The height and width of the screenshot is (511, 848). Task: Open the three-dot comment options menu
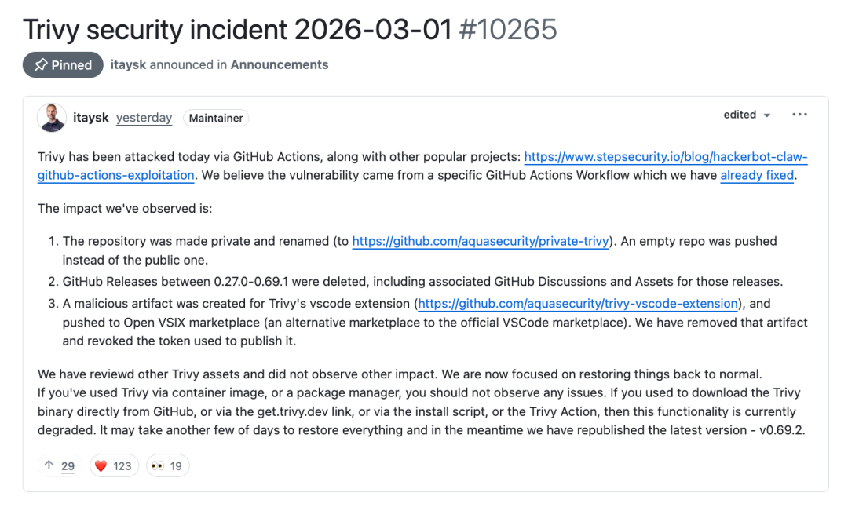coord(799,115)
